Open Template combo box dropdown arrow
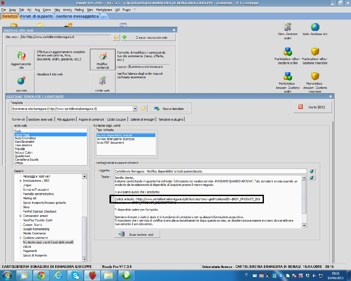 pyautogui.click(x=135, y=109)
